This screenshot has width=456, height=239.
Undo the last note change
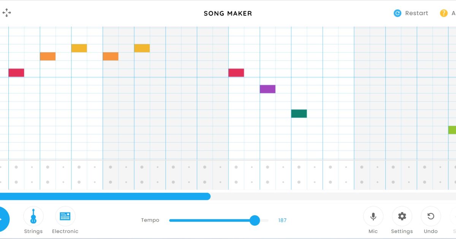pyautogui.click(x=431, y=216)
